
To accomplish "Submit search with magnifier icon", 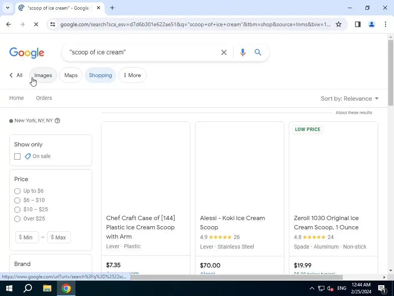I will click(x=258, y=52).
